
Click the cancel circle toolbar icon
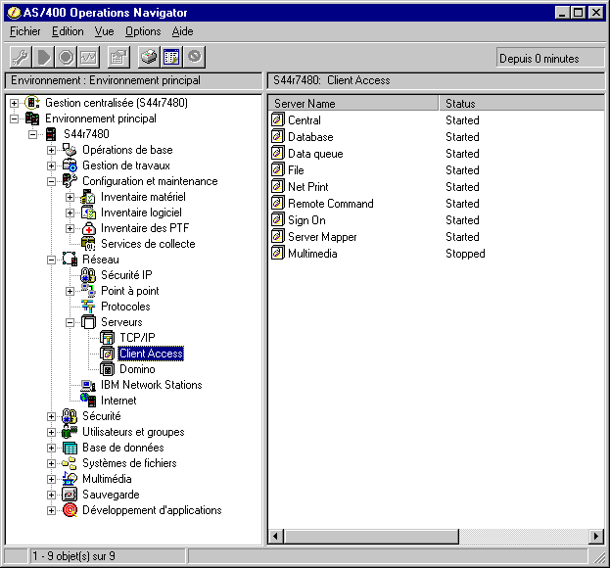[x=194, y=58]
